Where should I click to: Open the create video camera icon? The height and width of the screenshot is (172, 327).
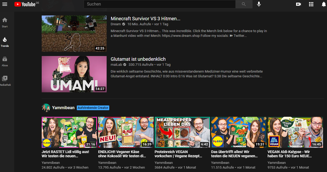[298, 4]
